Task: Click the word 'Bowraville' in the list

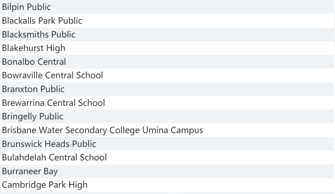Action: tap(22, 75)
